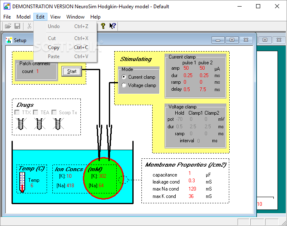Close the open Edit menu
This screenshot has width=287, height=226.
point(40,17)
